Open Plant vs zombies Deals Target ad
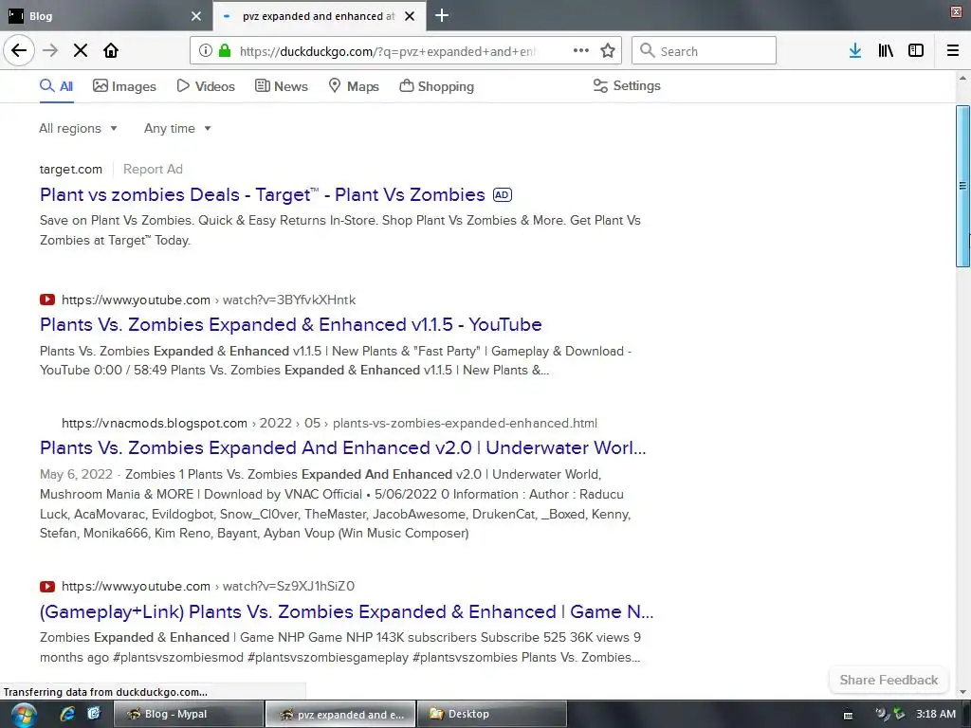 pyautogui.click(x=263, y=194)
